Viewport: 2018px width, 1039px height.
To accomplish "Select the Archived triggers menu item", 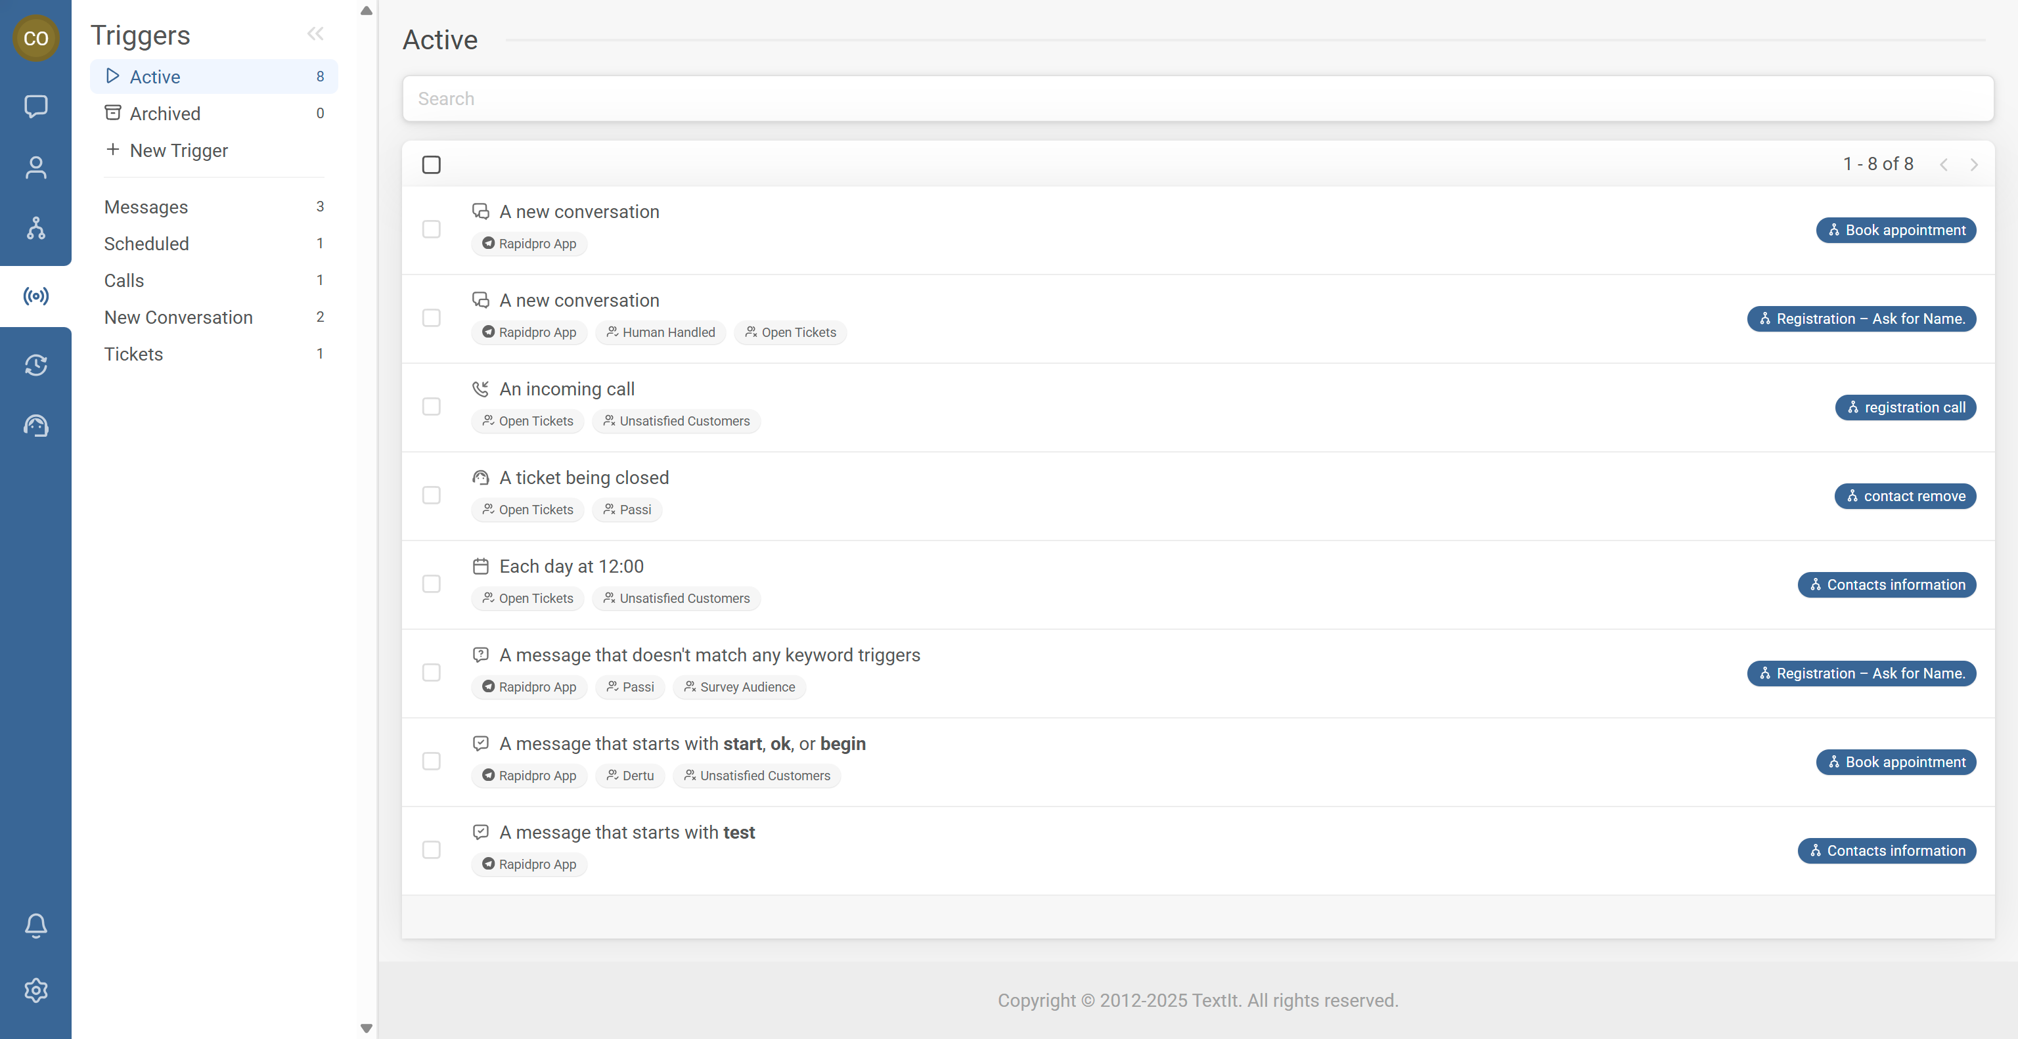I will [x=164, y=114].
